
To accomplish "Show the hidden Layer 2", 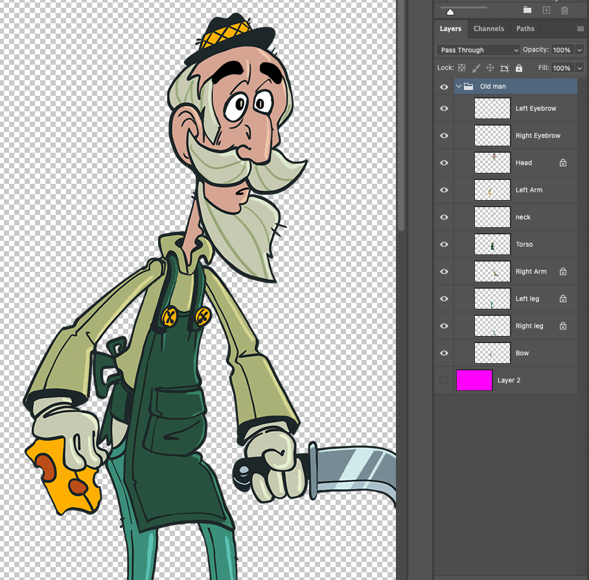I will (444, 380).
